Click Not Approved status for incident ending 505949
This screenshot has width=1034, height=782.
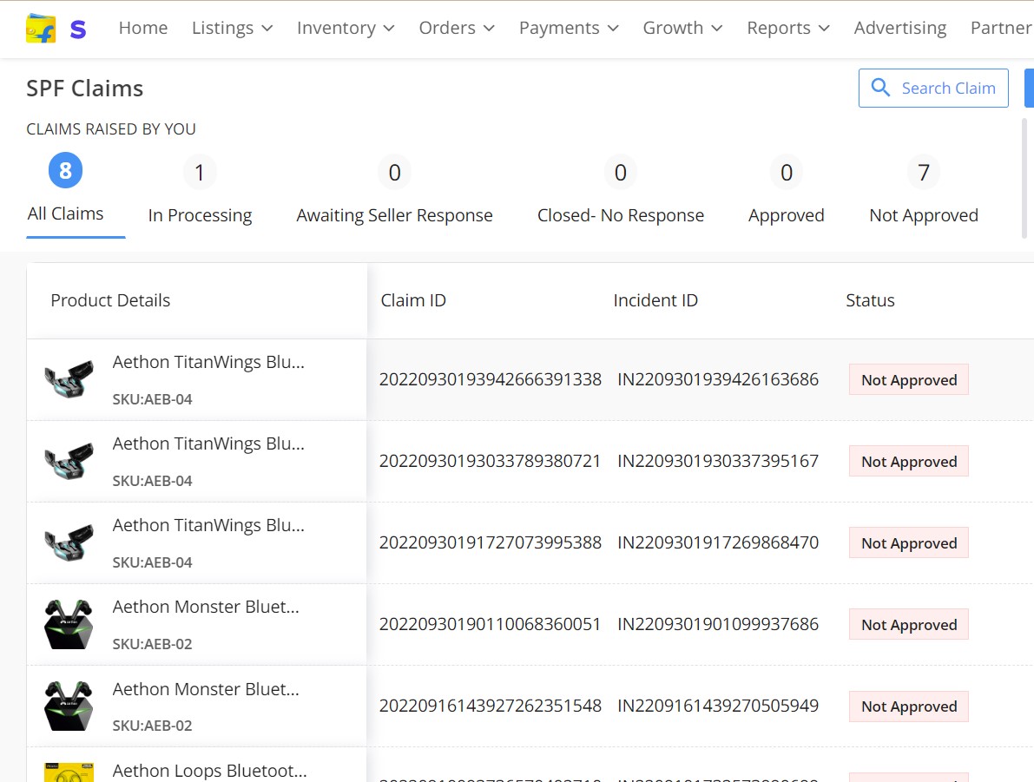(x=909, y=706)
